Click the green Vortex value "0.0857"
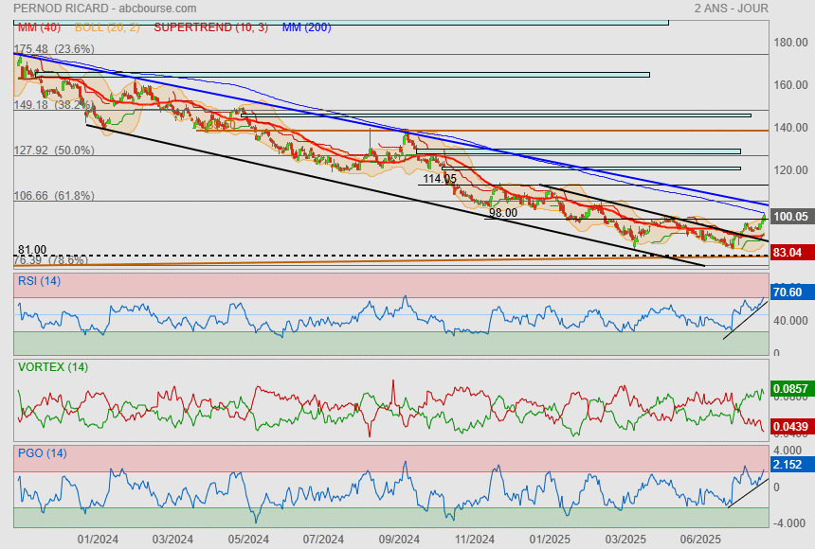This screenshot has width=815, height=549. coord(790,388)
